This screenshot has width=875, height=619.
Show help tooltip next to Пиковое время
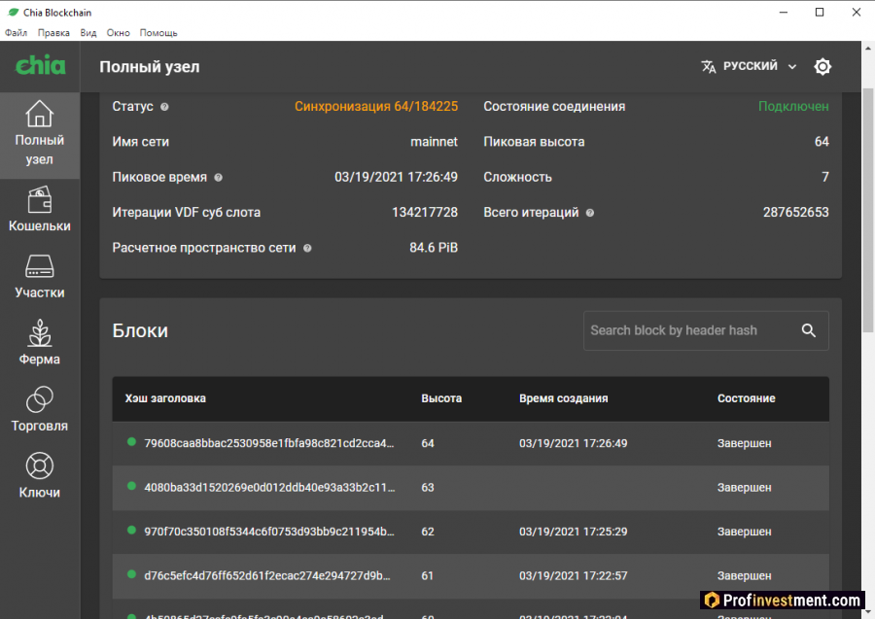[x=218, y=177]
